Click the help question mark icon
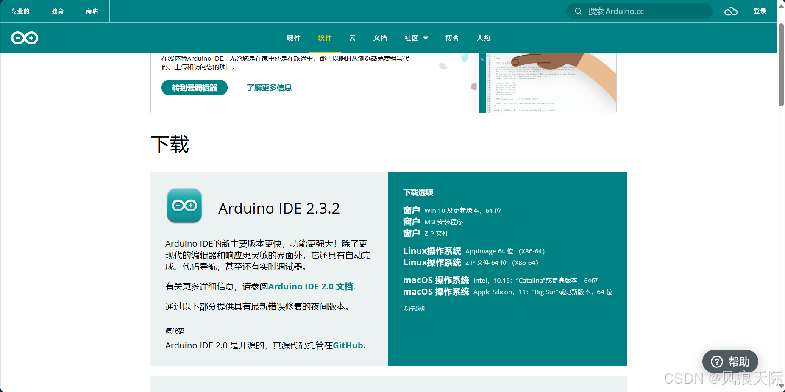Viewport: 785px width, 392px height. 717,362
